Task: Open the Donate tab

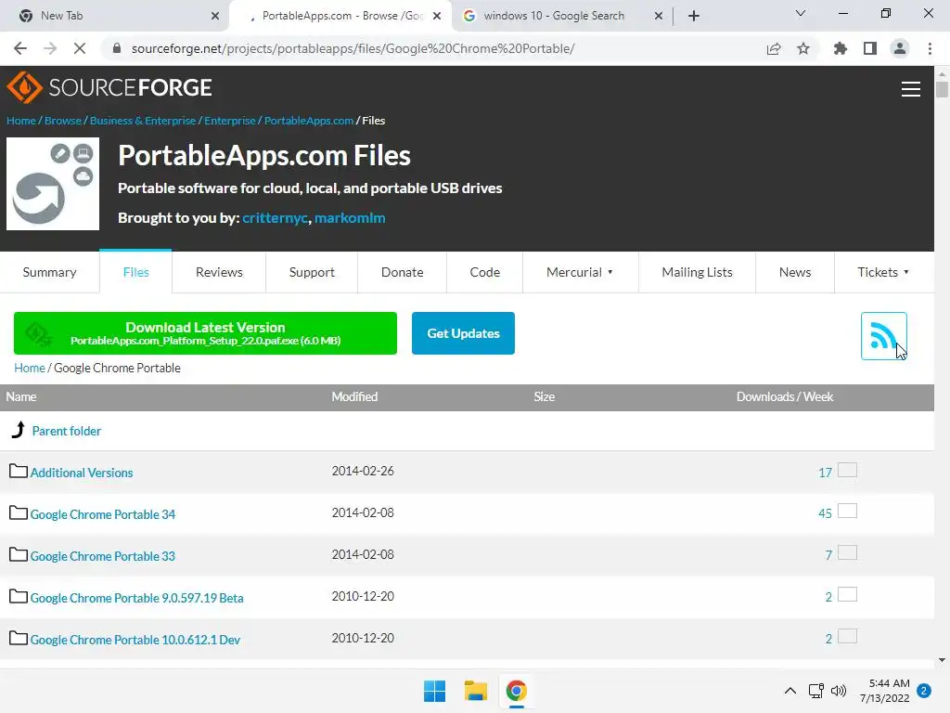Action: tap(402, 272)
